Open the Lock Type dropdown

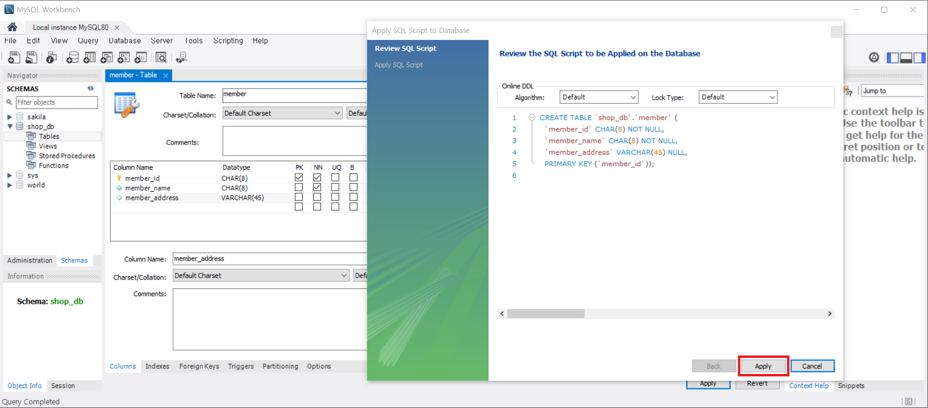[x=738, y=97]
